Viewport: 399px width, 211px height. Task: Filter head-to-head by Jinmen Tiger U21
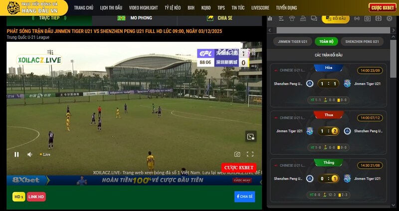[293, 41]
